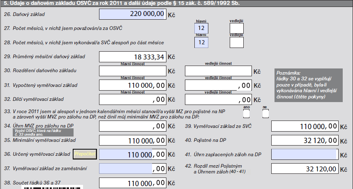Select the Minimální vyměřovací základ field

pyautogui.click(x=133, y=141)
